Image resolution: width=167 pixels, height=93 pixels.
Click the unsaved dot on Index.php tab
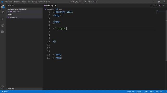pyautogui.click(x=55, y=6)
